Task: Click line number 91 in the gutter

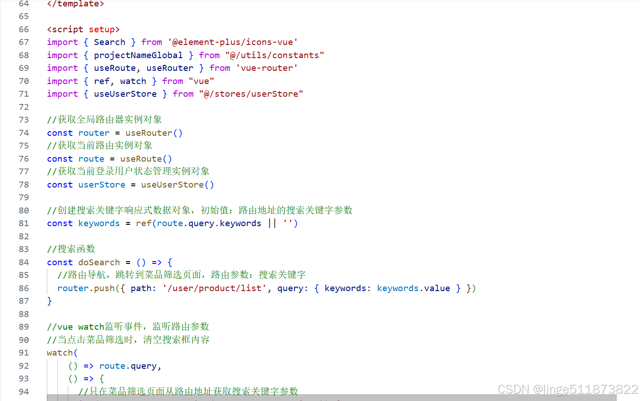Action: click(24, 353)
